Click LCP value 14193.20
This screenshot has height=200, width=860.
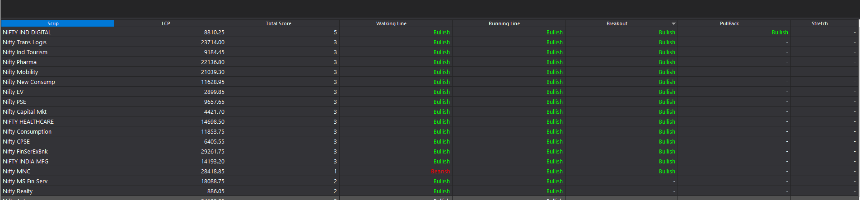(x=213, y=161)
